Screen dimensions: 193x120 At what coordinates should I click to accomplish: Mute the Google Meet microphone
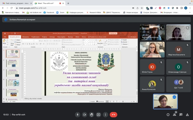[x=78, y=115]
